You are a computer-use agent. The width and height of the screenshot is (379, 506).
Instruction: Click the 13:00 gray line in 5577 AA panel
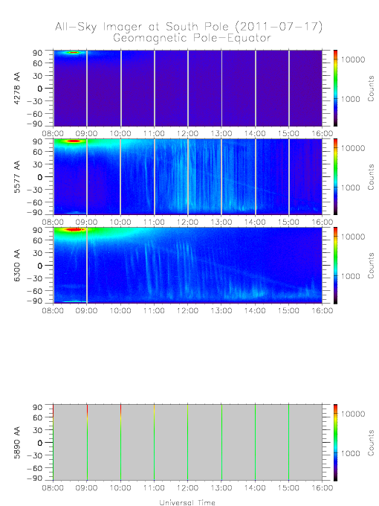221,176
